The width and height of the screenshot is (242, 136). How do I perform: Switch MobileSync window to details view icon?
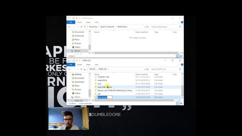(x=178, y=56)
